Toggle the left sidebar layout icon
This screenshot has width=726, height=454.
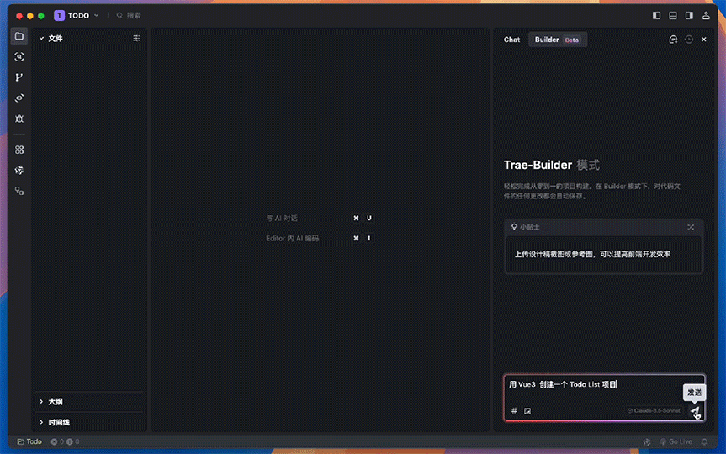tap(656, 15)
